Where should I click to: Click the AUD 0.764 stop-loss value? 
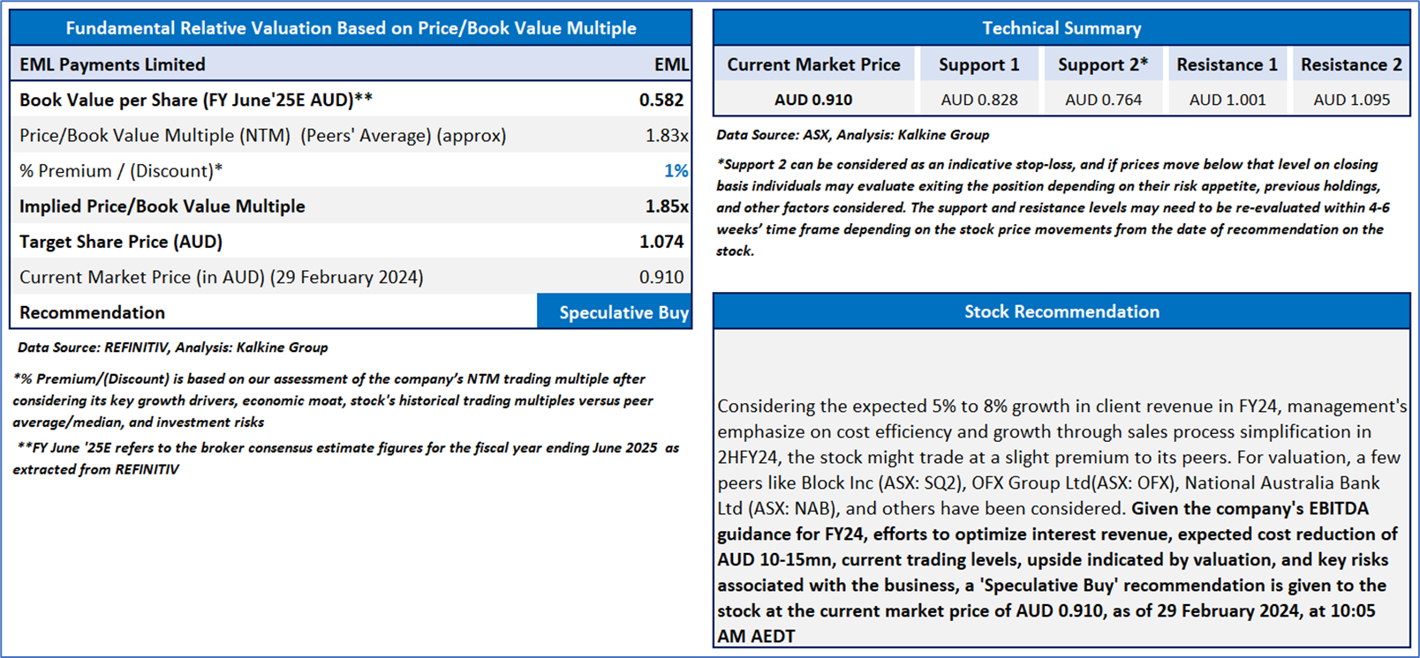point(1102,100)
